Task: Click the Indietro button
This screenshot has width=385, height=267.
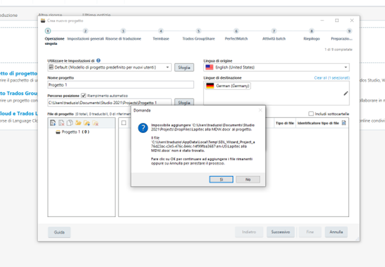Action: point(249,232)
